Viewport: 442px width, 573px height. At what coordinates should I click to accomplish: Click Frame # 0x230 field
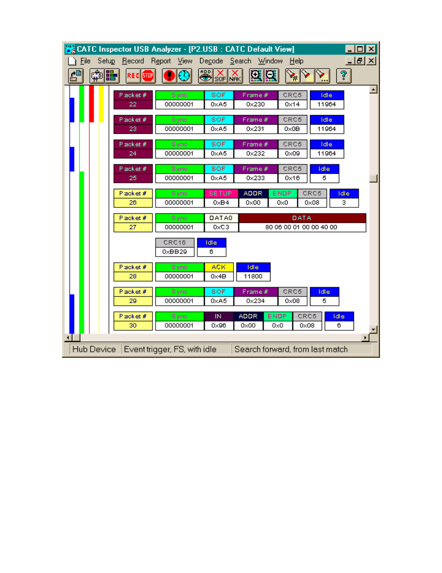256,100
